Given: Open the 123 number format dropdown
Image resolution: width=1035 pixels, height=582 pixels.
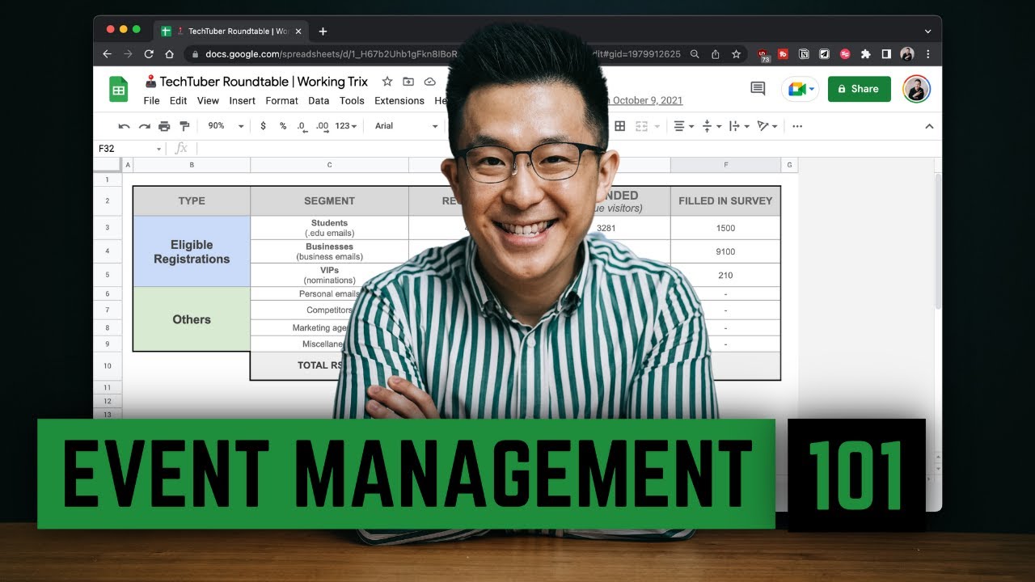Looking at the screenshot, I should tap(344, 126).
